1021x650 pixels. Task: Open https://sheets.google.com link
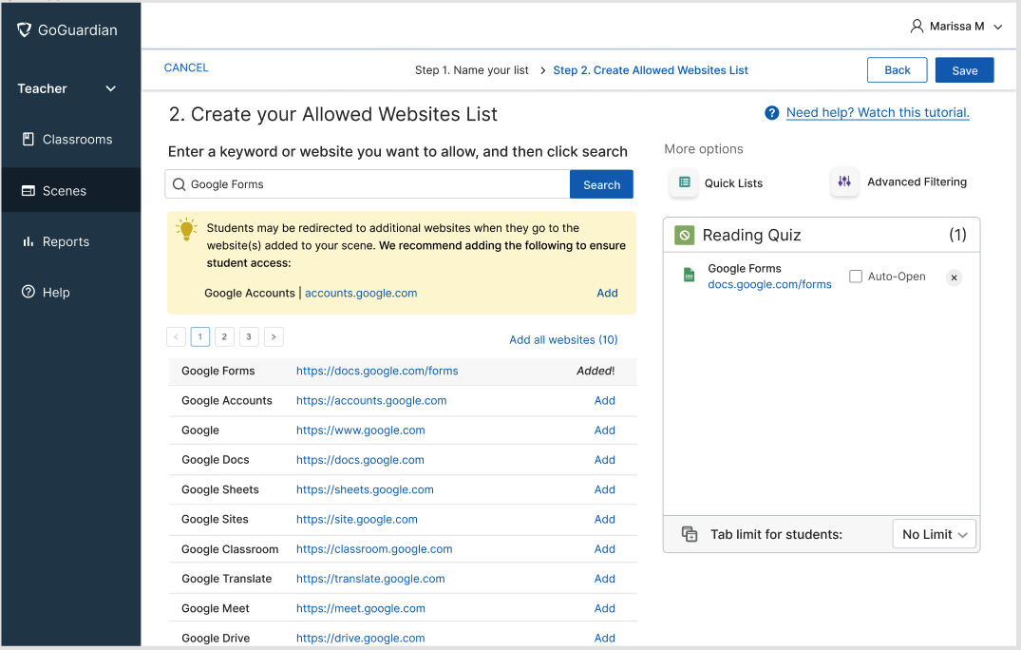365,489
